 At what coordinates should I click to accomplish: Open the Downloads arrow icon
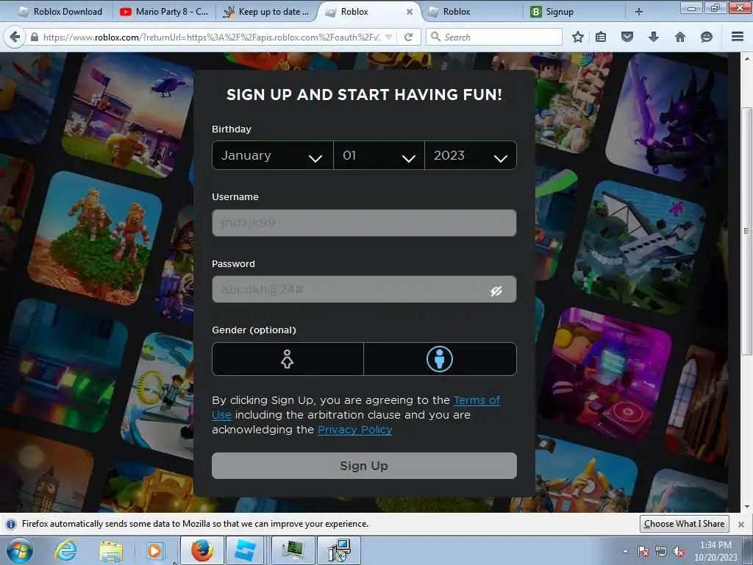(654, 37)
